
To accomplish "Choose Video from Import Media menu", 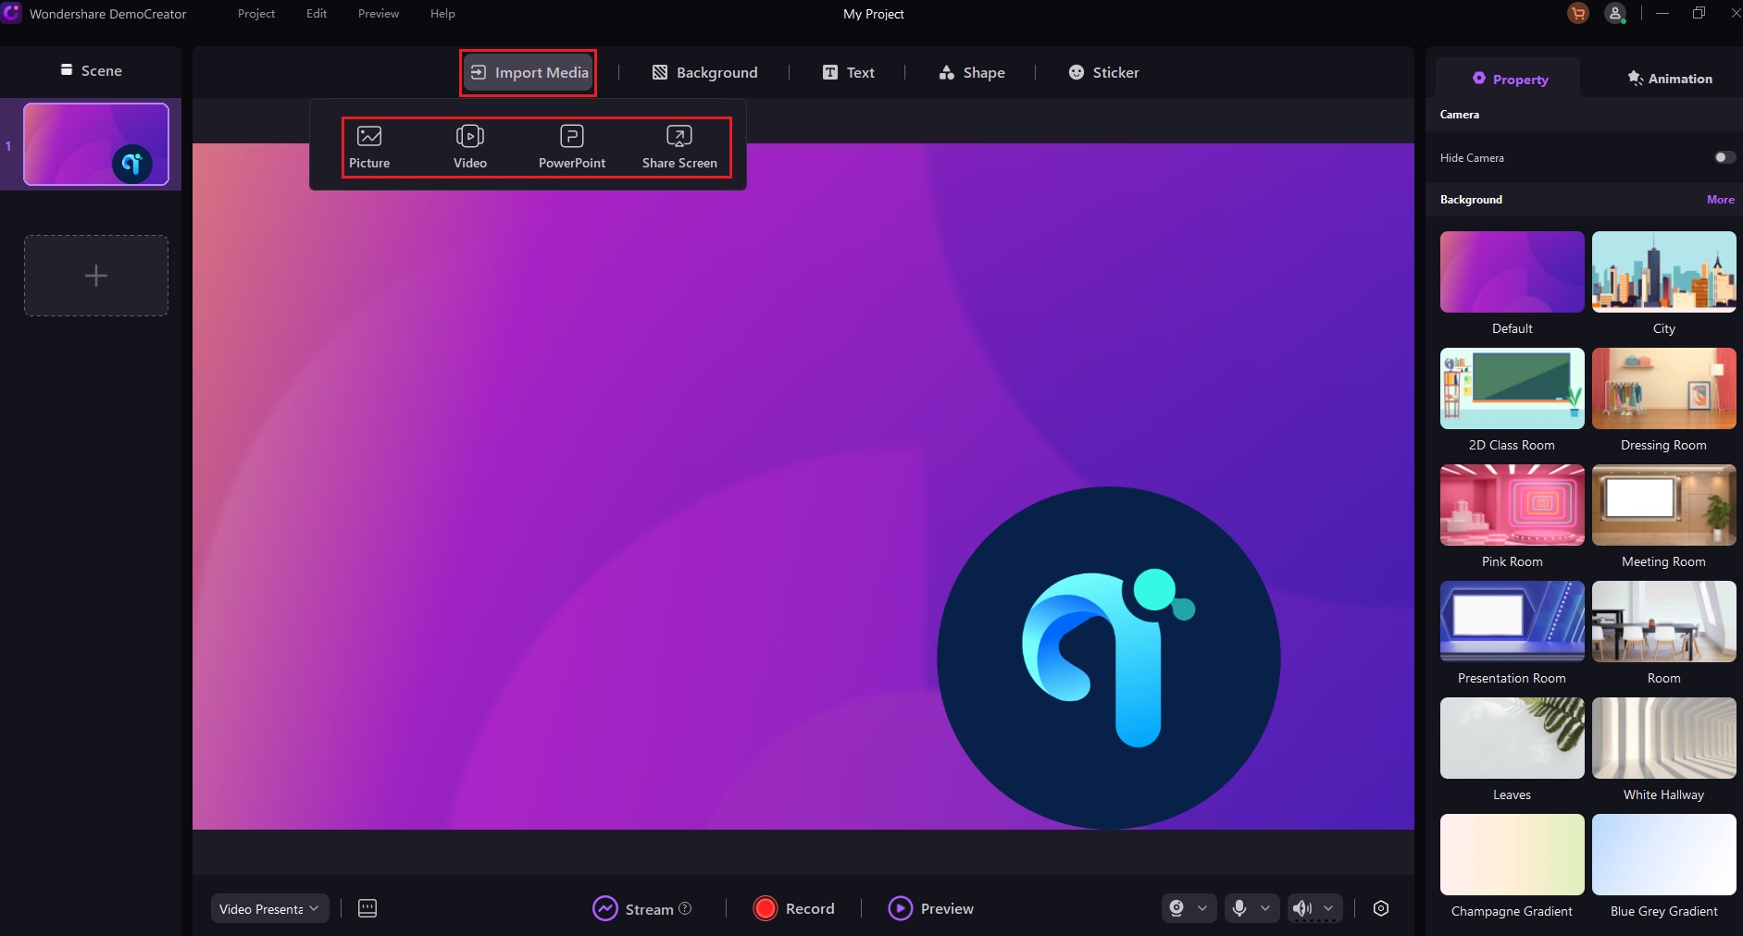I will point(470,148).
